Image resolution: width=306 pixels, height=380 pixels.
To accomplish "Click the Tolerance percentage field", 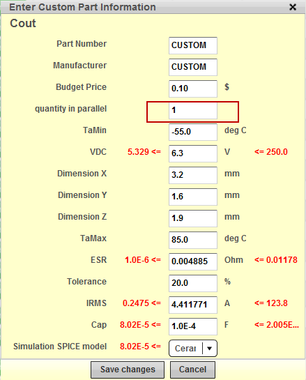I will click(193, 283).
